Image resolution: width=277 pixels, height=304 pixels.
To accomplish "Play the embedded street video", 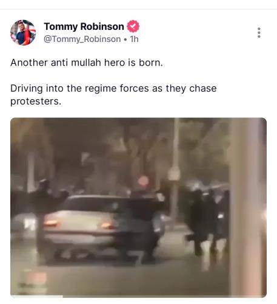I will point(138,207).
